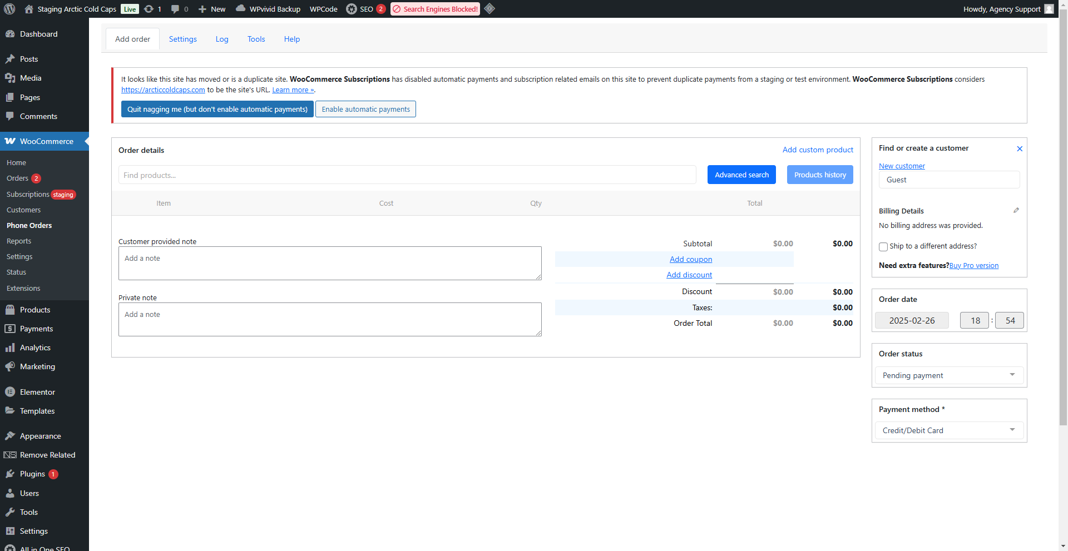Screen dimensions: 1068x551
Task: Type in the Find products search field
Action: (x=407, y=175)
